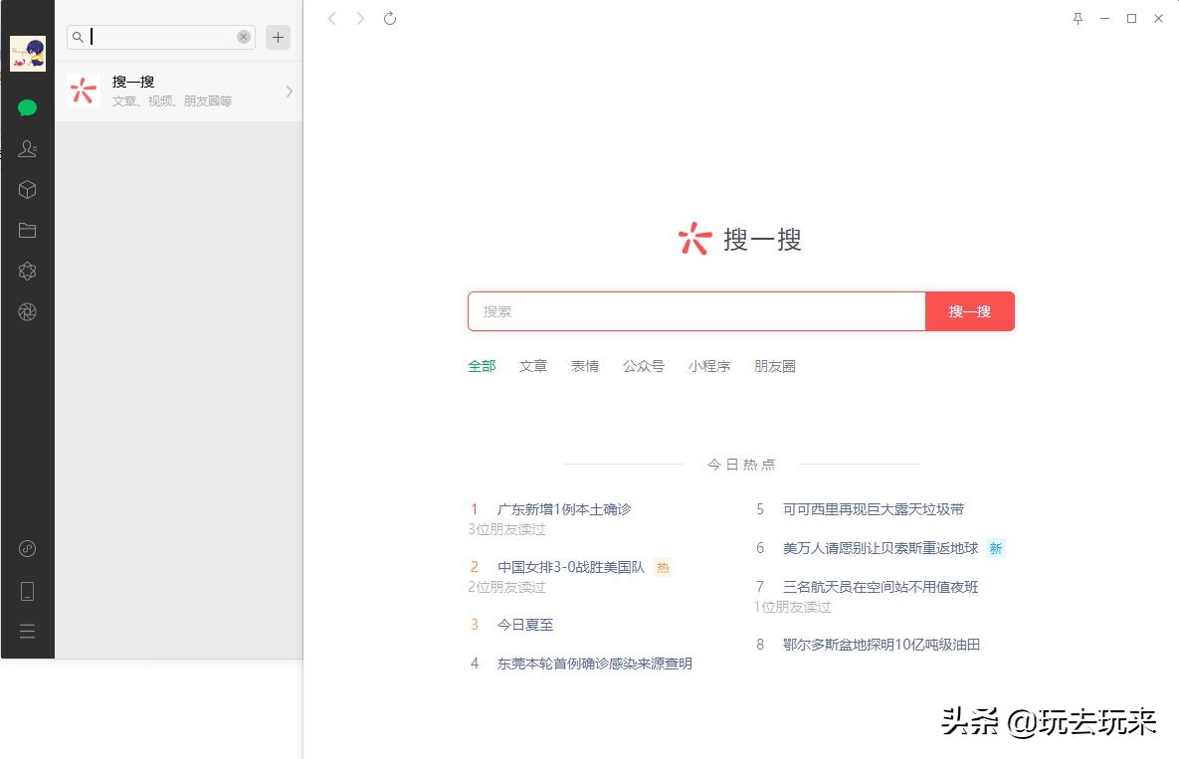The image size is (1179, 759).
Task: Start a new chat with the plus button
Action: click(x=278, y=37)
